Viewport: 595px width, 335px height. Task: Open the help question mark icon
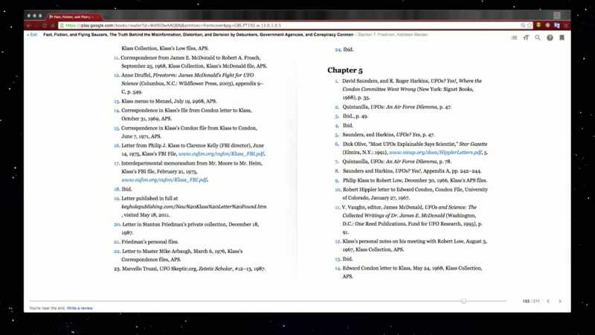point(550,38)
